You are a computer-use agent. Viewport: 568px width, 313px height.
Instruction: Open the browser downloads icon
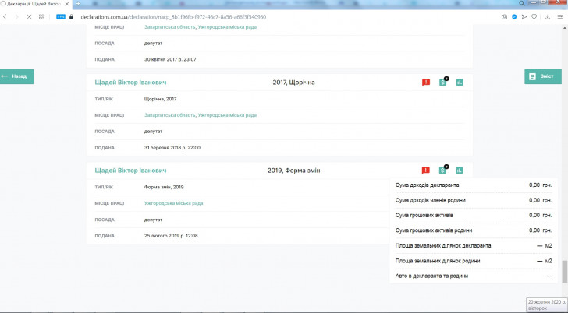point(547,16)
